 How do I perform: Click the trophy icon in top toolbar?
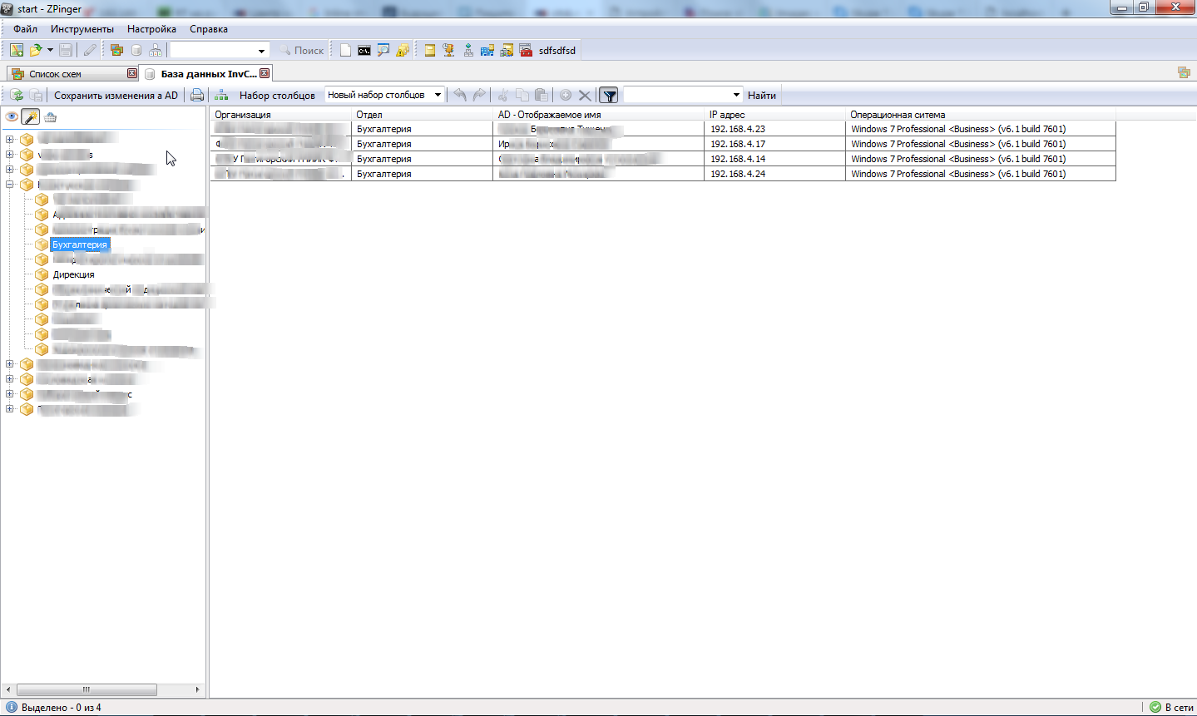(449, 51)
